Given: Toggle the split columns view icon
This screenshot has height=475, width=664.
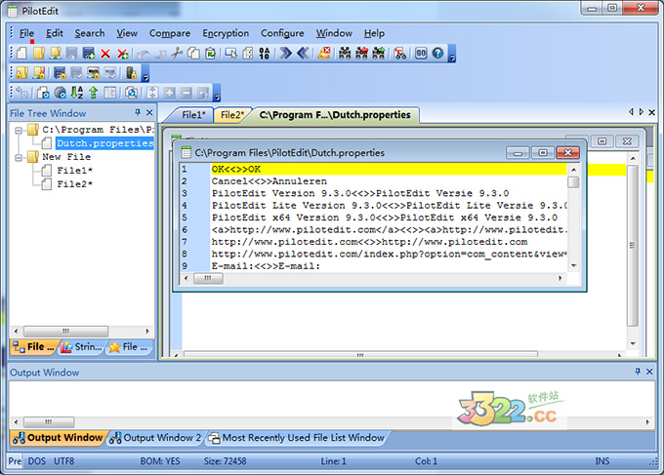Looking at the screenshot, I should click(x=110, y=93).
